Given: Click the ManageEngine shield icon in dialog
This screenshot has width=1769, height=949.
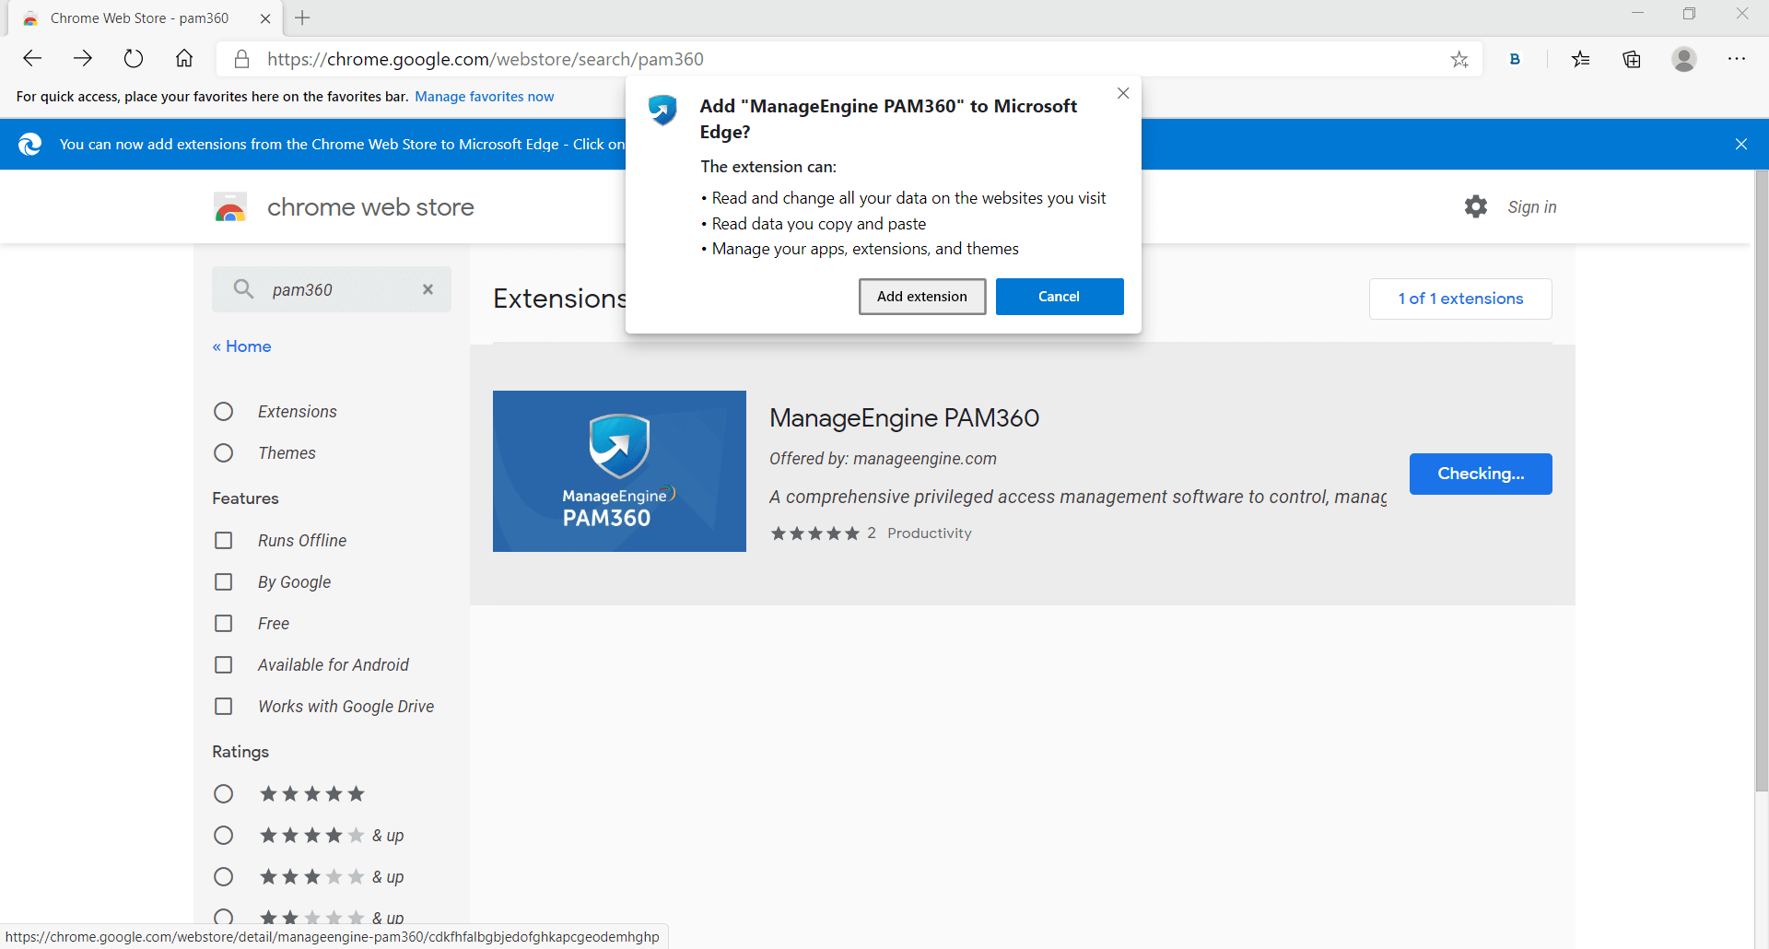Looking at the screenshot, I should coord(662,110).
